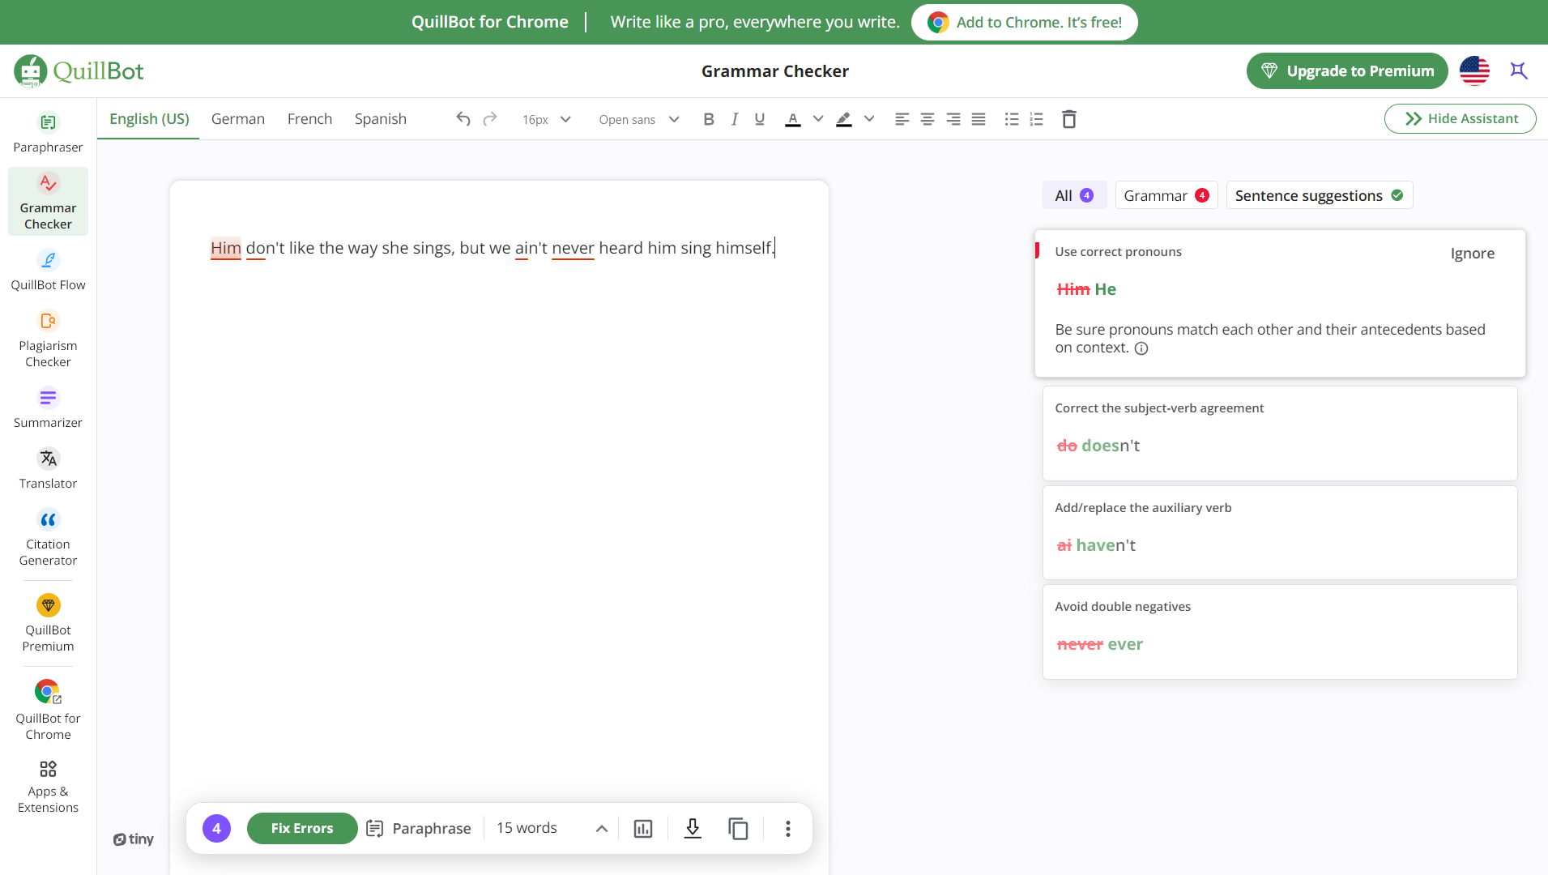
Task: Click Fix Errors button
Action: tap(302, 828)
